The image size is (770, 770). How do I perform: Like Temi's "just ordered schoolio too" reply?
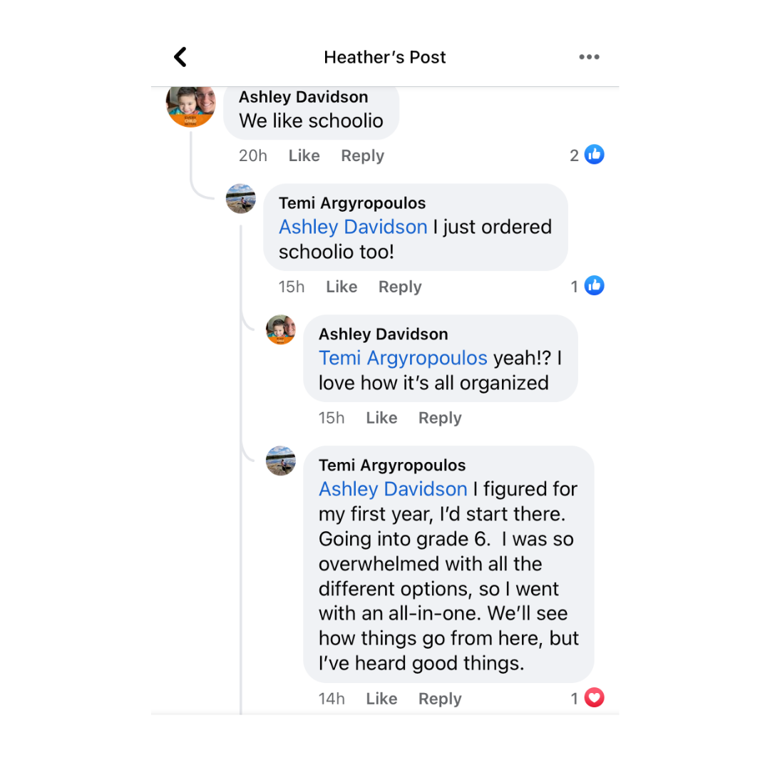pos(342,287)
